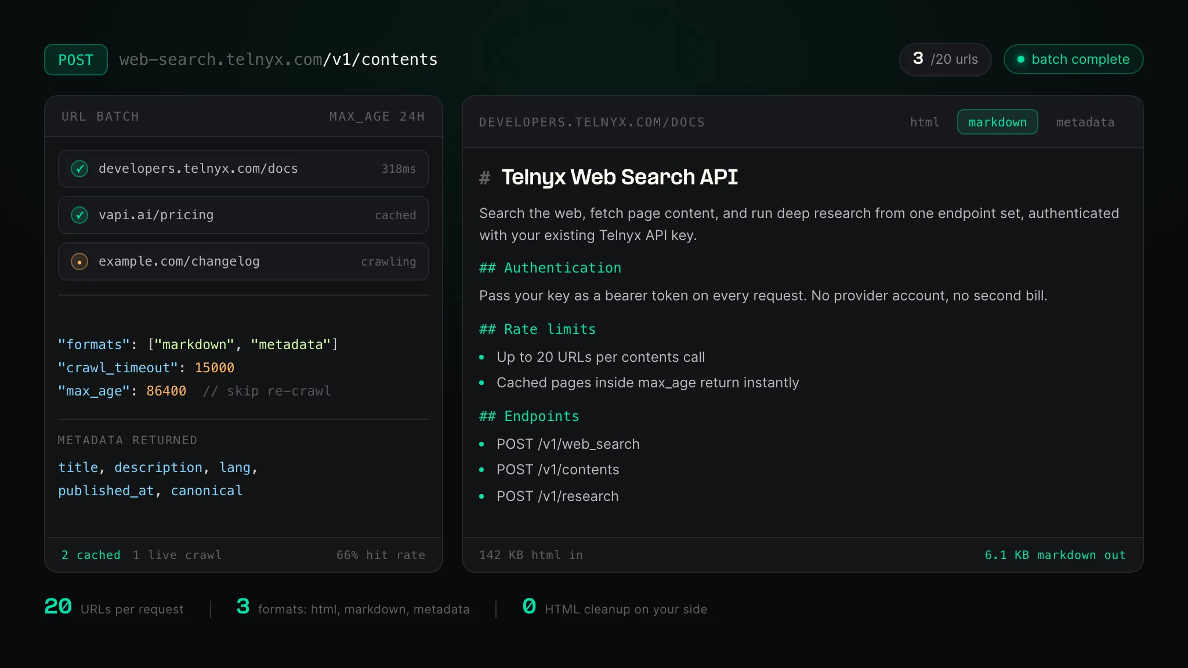Click the batch complete status pill

(x=1073, y=59)
